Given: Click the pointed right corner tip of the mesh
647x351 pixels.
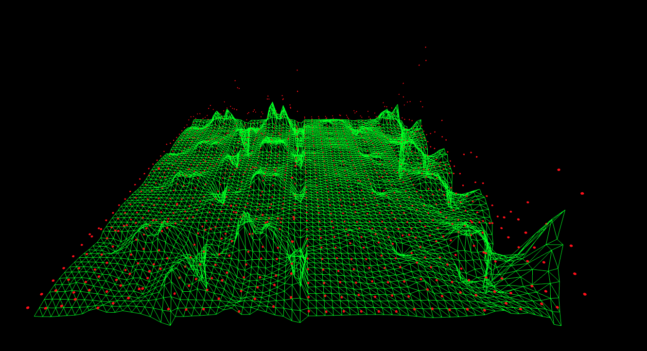Looking at the screenshot, I should (565, 210).
